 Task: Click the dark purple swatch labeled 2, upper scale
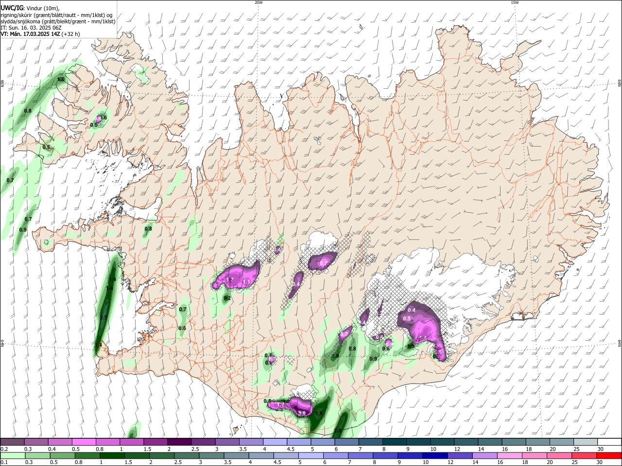[x=179, y=442]
